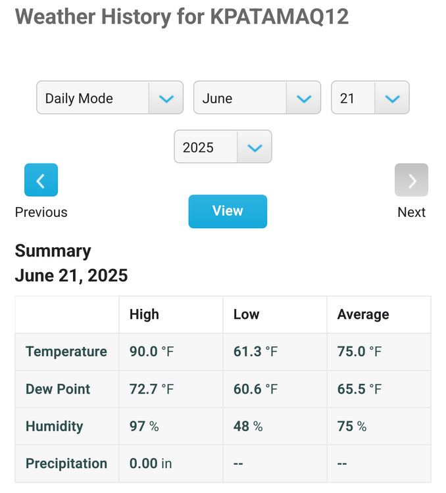
Task: Select the Temperature row label
Action: click(x=66, y=352)
